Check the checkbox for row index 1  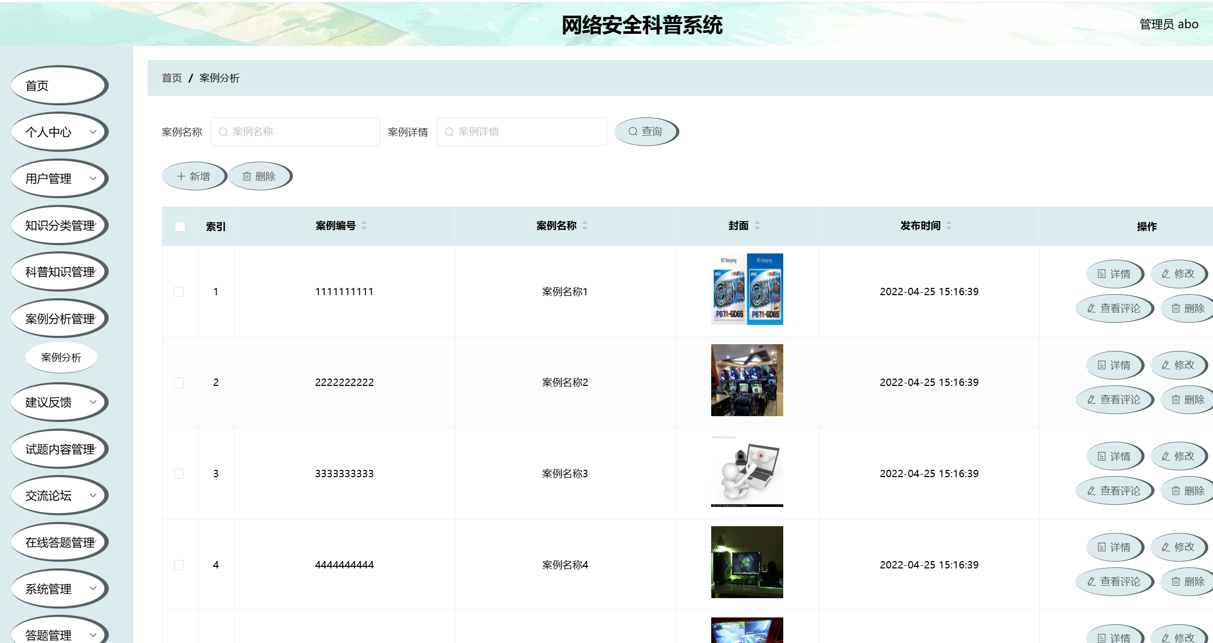pyautogui.click(x=180, y=292)
